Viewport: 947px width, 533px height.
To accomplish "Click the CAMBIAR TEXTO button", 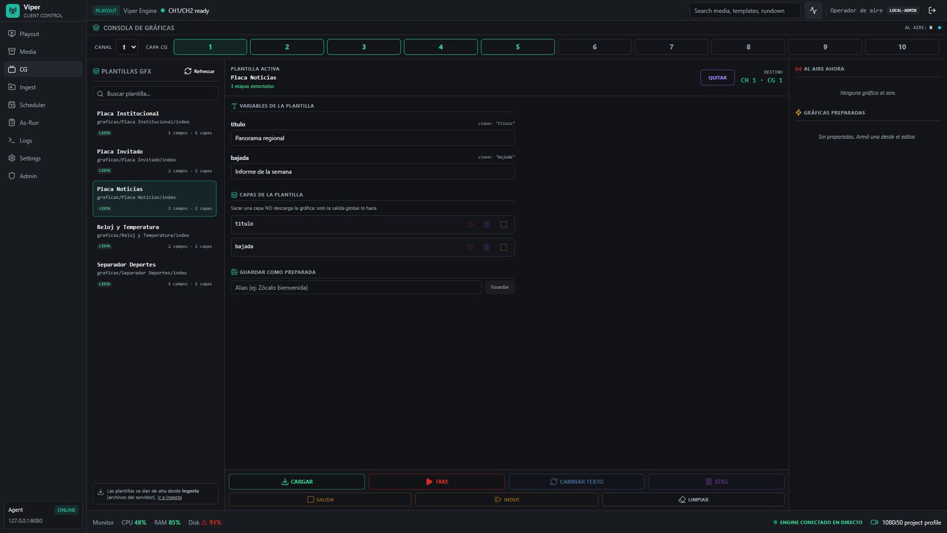I will click(x=576, y=481).
